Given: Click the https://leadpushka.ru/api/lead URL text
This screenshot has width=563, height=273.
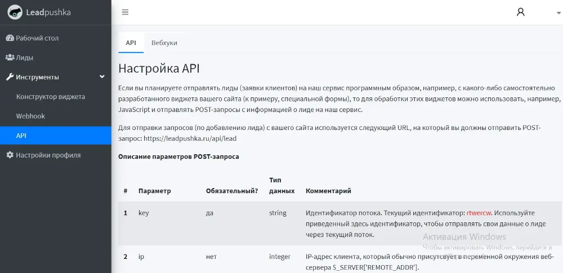Looking at the screenshot, I should click(190, 138).
